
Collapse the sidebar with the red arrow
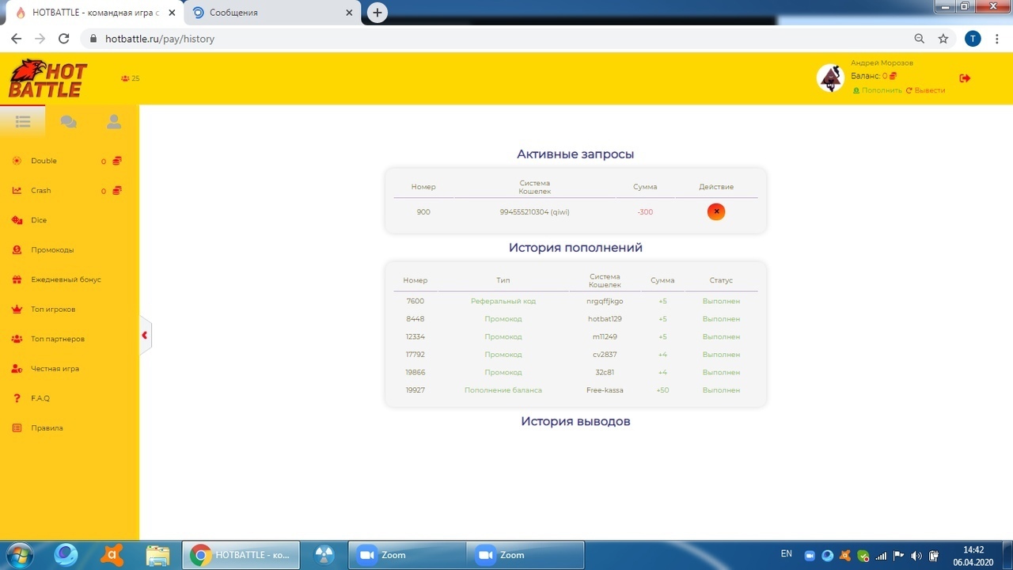click(x=144, y=335)
